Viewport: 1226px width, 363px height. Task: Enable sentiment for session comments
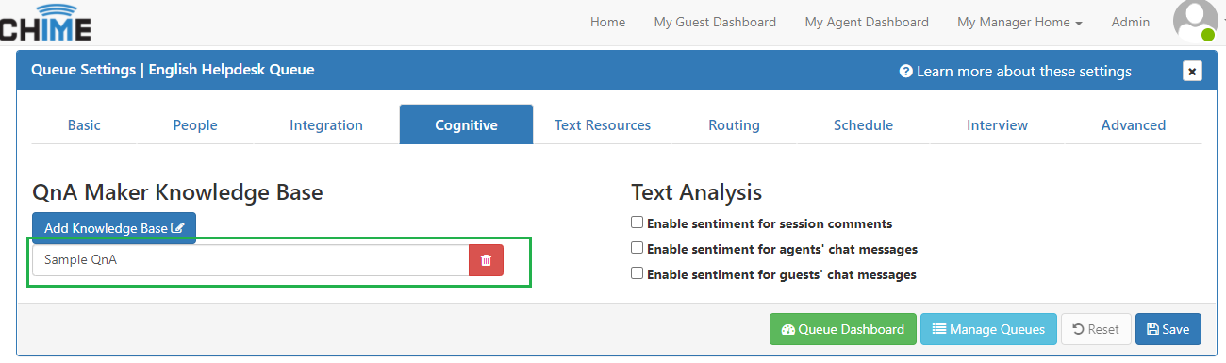click(x=638, y=223)
